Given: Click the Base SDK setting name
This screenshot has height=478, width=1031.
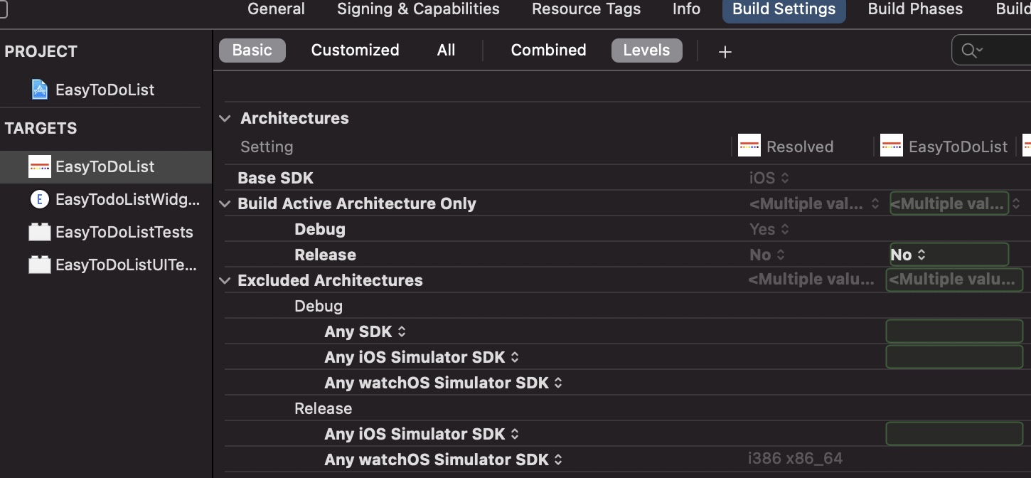Looking at the screenshot, I should coord(275,178).
